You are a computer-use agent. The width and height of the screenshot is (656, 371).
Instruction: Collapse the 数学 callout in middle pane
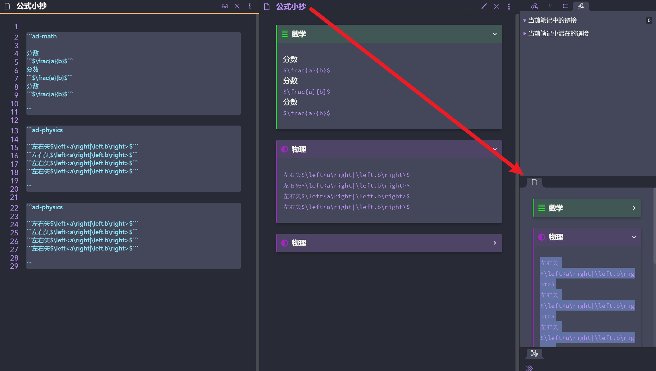coord(495,34)
